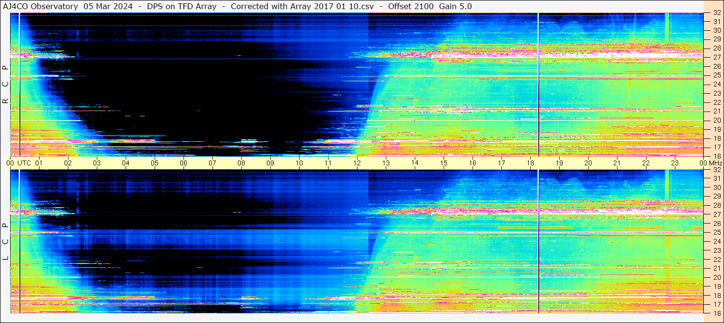Image resolution: width=724 pixels, height=323 pixels.
Task: Click the 15 hour label on time axis
Action: 444,163
